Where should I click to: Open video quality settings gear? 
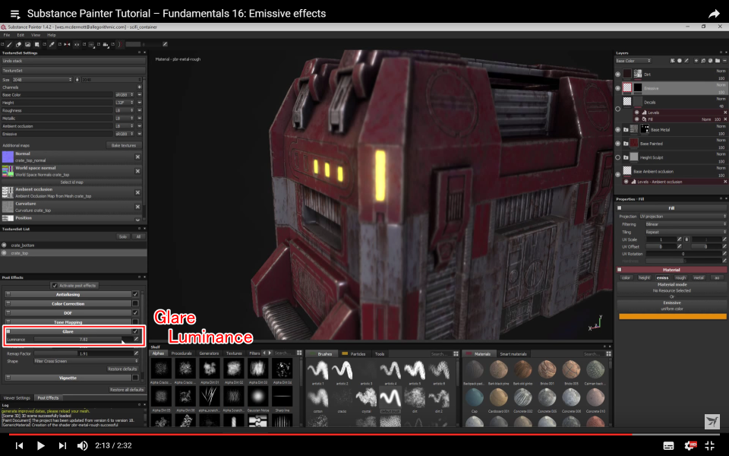tap(690, 446)
